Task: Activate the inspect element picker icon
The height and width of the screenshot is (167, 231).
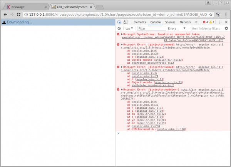Action: (x=119, y=22)
